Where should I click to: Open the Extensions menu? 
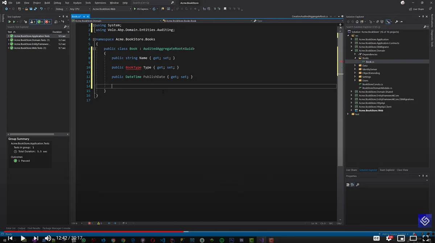pos(100,3)
